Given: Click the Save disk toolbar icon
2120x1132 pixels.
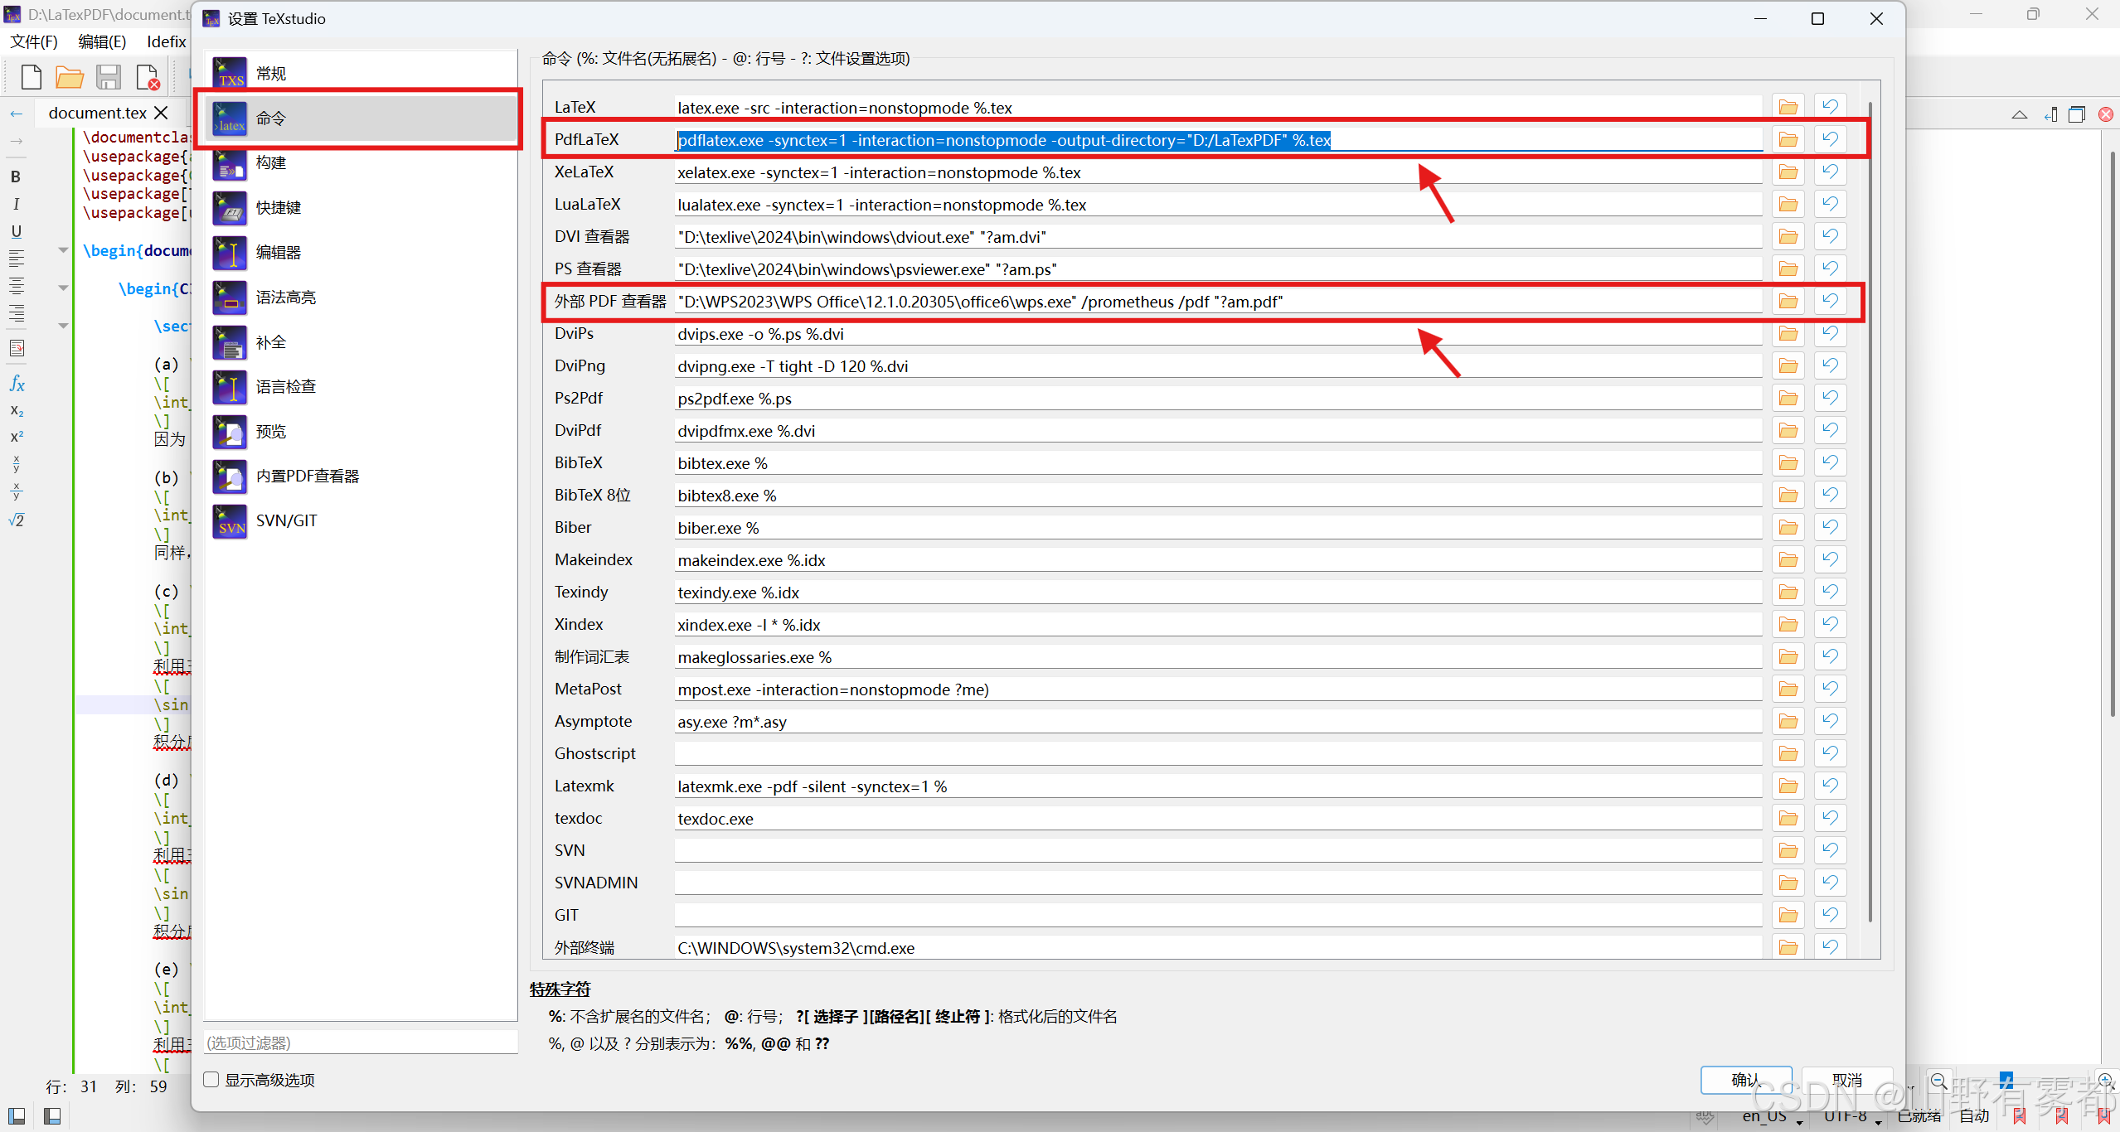Looking at the screenshot, I should click(x=109, y=77).
